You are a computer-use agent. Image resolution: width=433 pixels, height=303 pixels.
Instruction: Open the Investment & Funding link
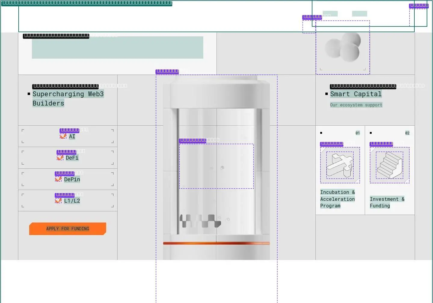(x=387, y=202)
